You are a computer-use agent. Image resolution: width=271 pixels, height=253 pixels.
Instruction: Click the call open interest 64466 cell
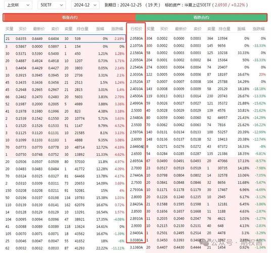(x=79, y=176)
